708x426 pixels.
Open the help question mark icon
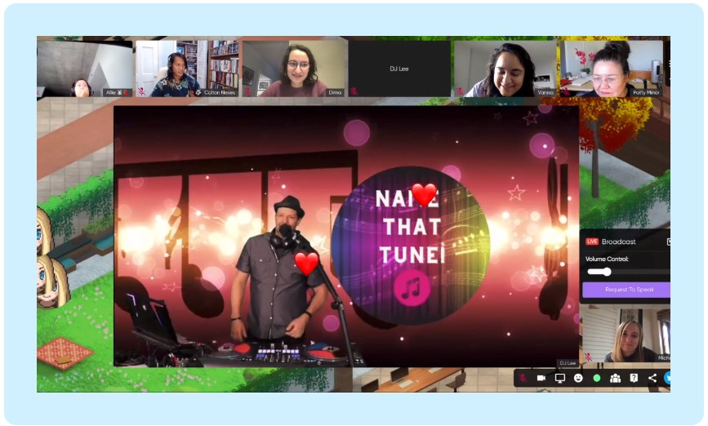pos(634,378)
